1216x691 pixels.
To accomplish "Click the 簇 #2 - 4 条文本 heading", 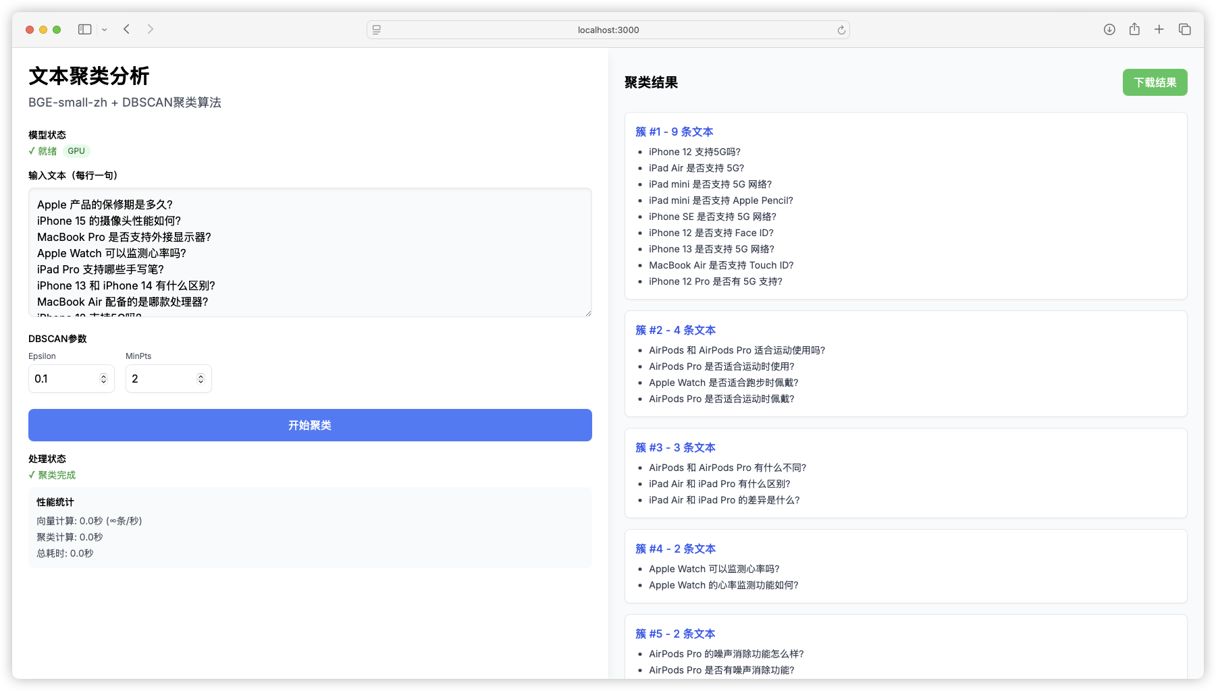I will pyautogui.click(x=675, y=330).
